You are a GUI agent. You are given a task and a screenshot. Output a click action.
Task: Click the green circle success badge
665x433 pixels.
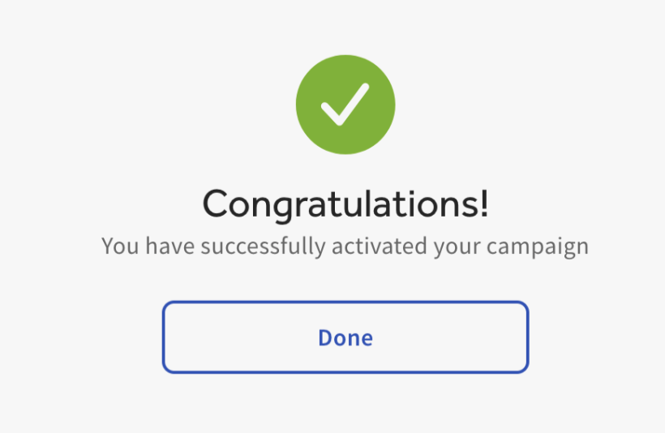click(x=345, y=105)
